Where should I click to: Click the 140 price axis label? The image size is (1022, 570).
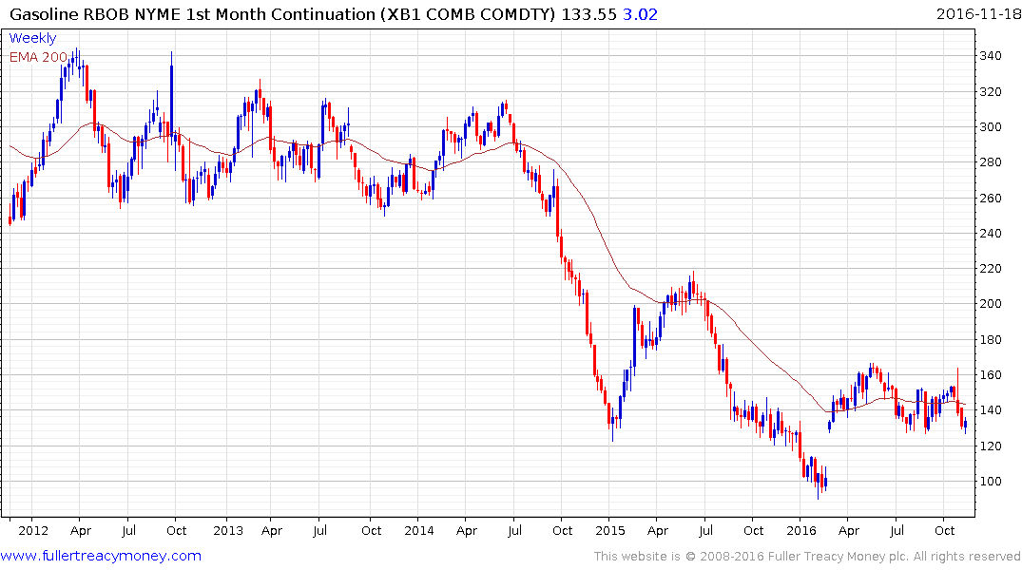coord(991,410)
